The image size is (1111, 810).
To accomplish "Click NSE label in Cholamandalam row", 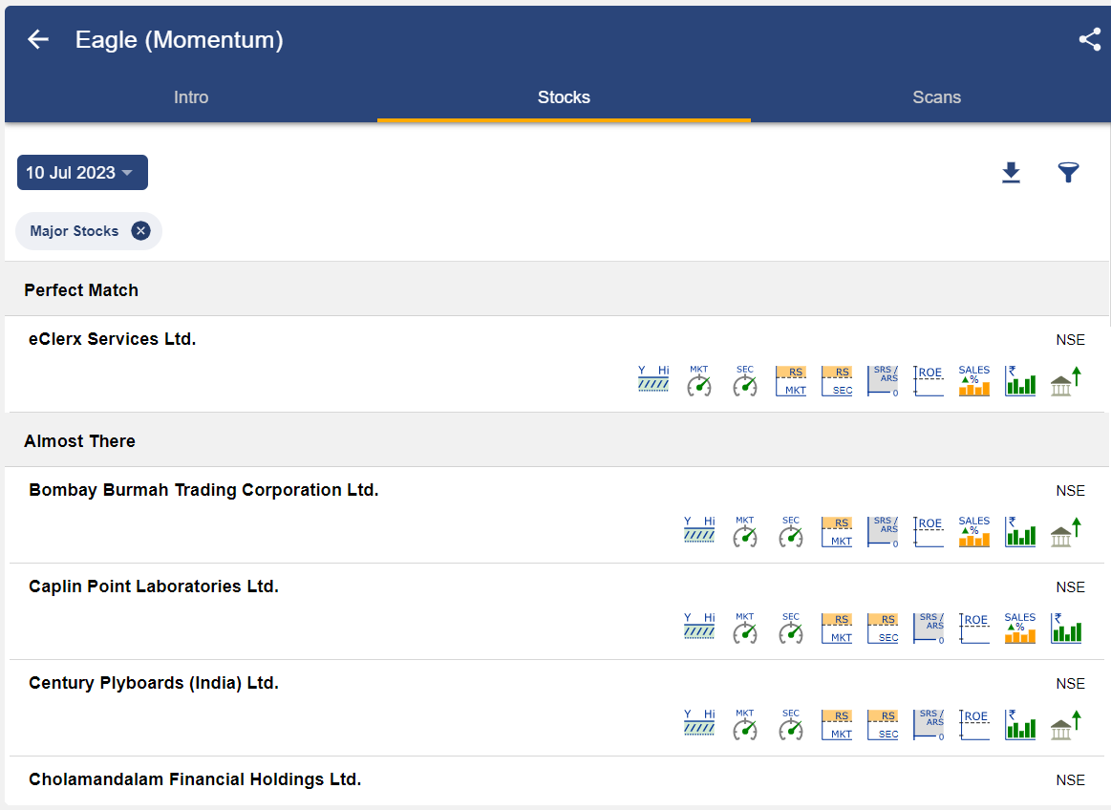I will (1070, 779).
